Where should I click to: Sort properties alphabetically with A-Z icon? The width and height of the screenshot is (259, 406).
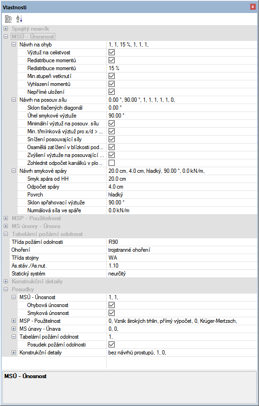click(x=19, y=19)
